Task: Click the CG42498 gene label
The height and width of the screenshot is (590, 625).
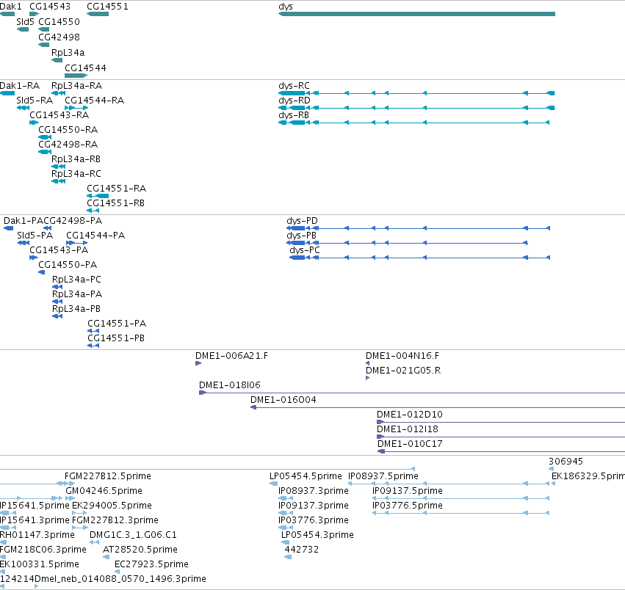Action: click(59, 37)
